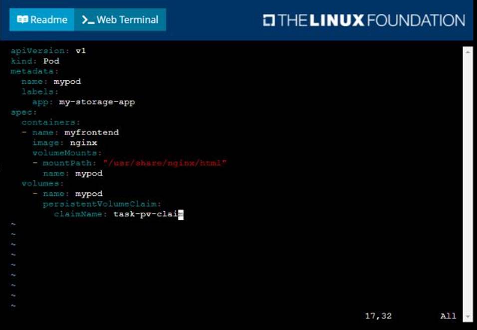Image resolution: width=477 pixels, height=330 pixels.
Task: Click the scrollbar down arrow
Action: point(468,317)
